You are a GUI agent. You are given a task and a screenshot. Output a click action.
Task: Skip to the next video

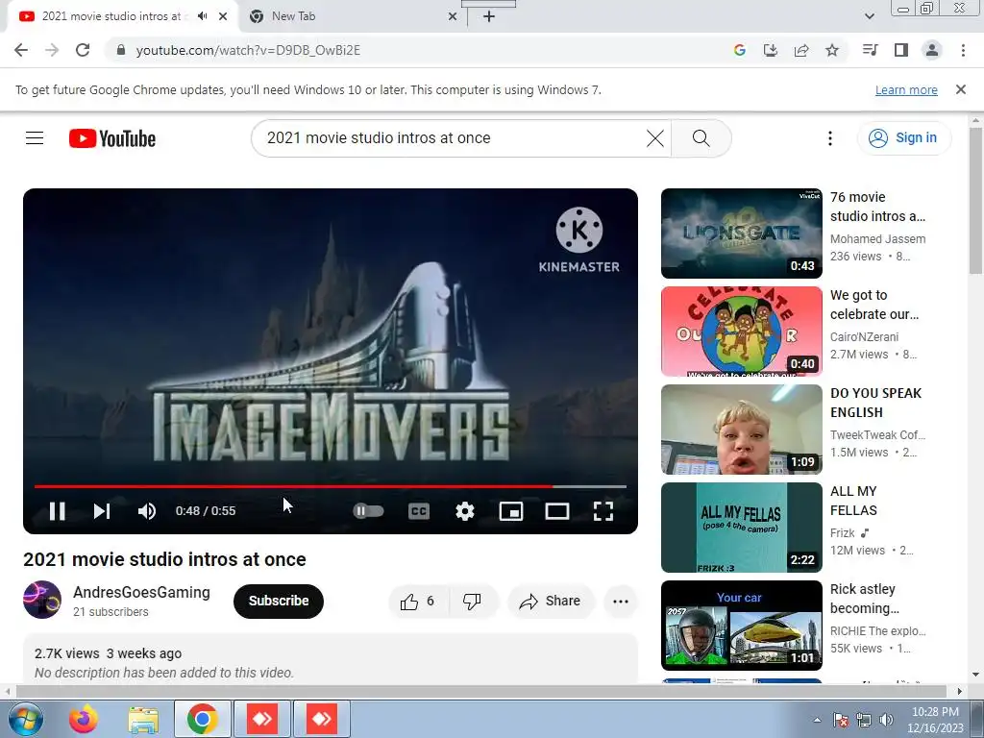pyautogui.click(x=102, y=511)
